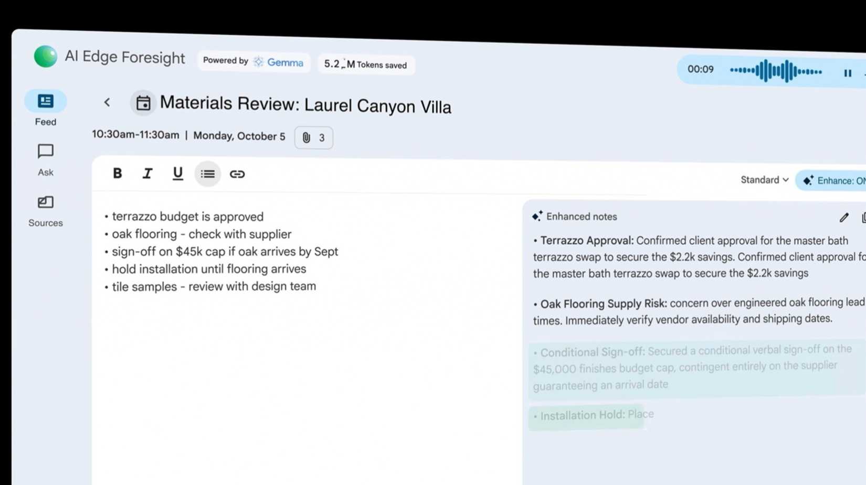Click the Oak Flooring Supply Risk heading
The image size is (866, 485).
point(604,304)
